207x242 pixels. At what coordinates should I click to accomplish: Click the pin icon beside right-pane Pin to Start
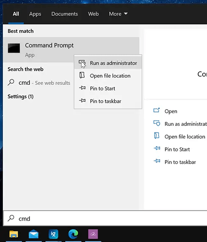[x=157, y=148]
